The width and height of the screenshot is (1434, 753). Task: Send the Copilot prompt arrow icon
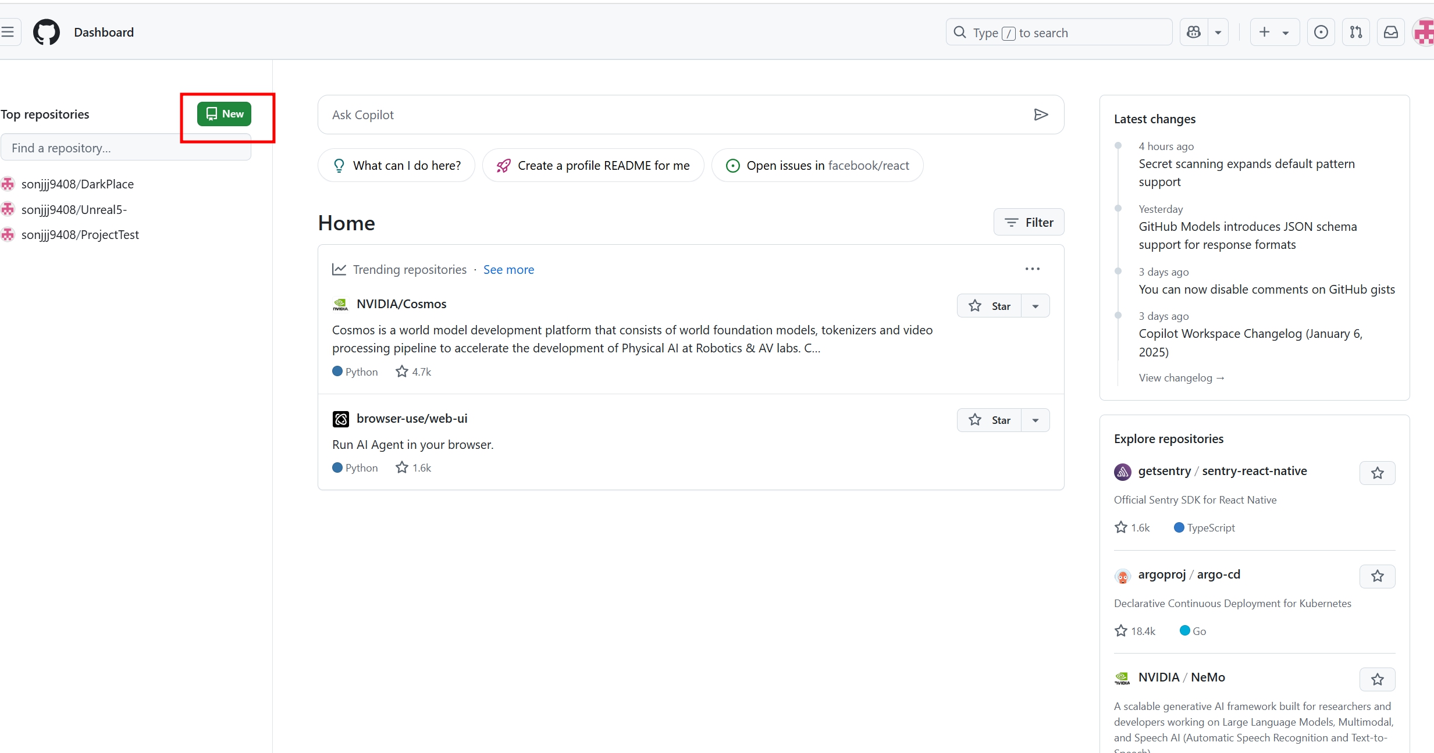pos(1041,115)
